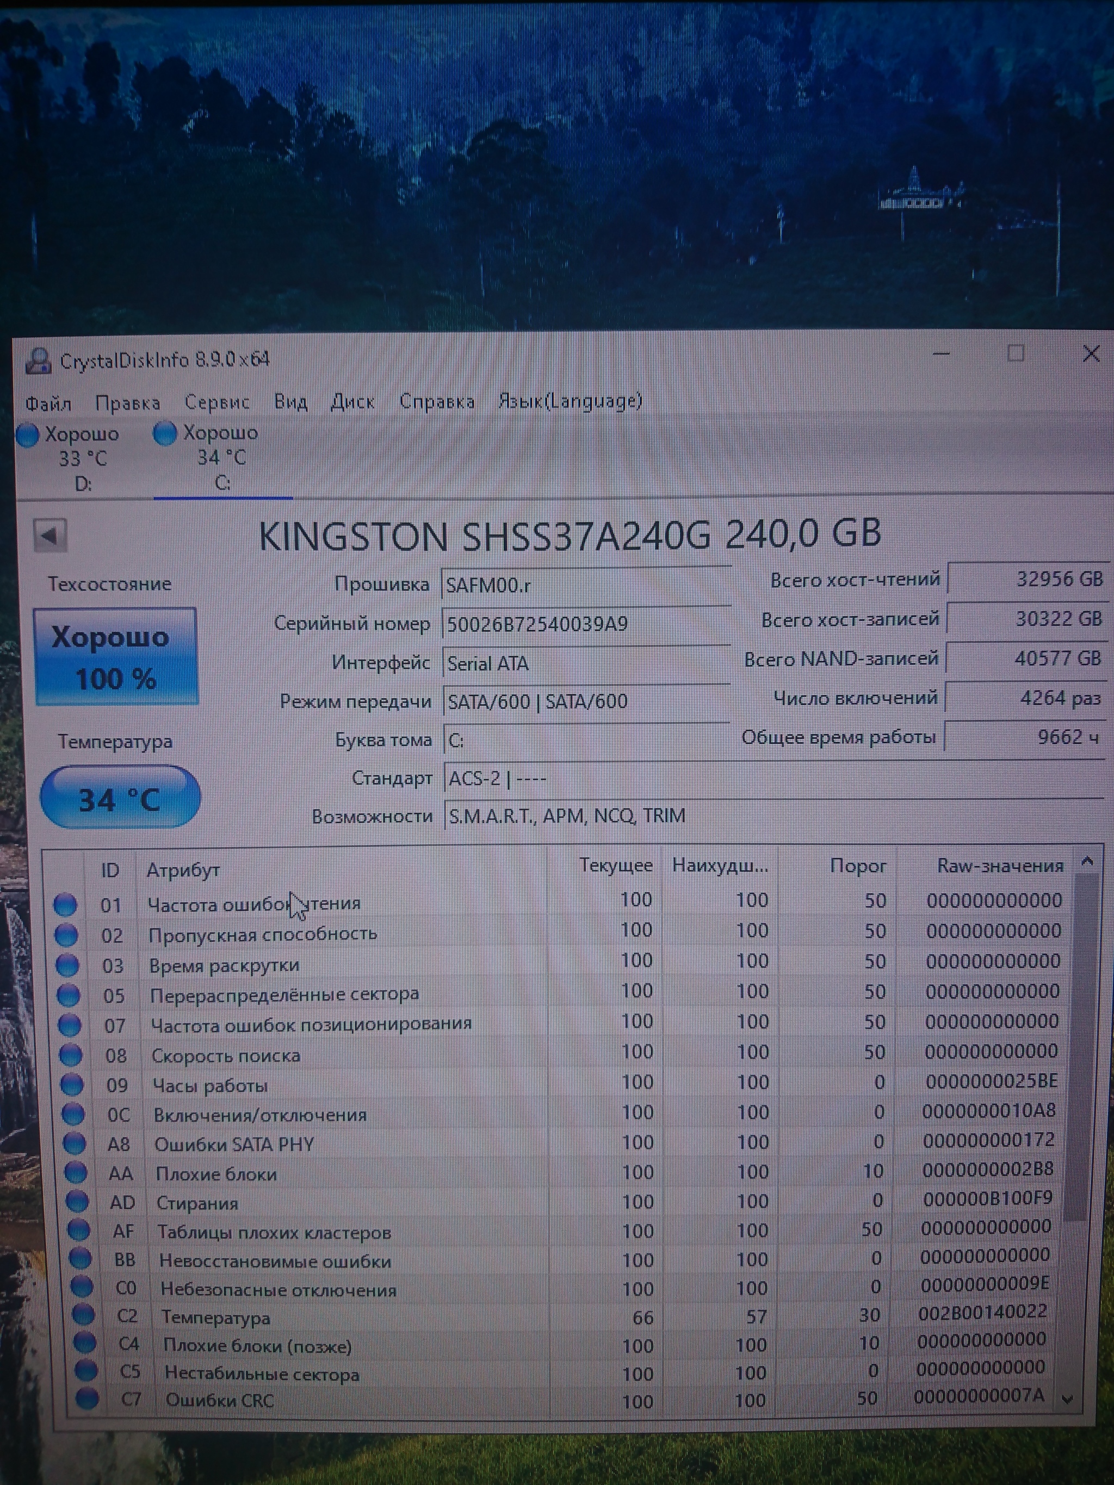
Task: Click status circle for Пропускная способность row
Action: tap(66, 935)
